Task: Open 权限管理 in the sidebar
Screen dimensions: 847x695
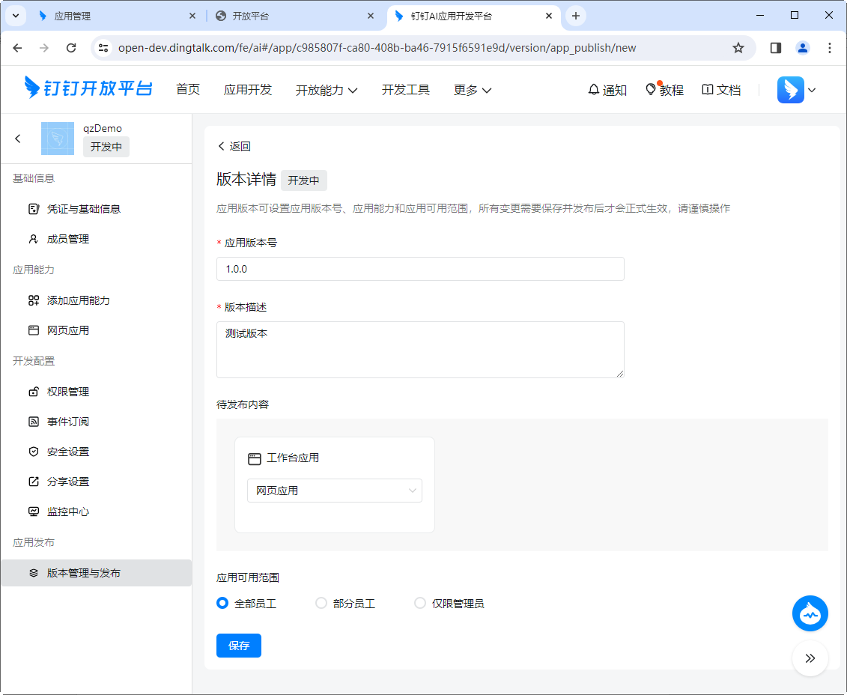Action: coord(67,392)
